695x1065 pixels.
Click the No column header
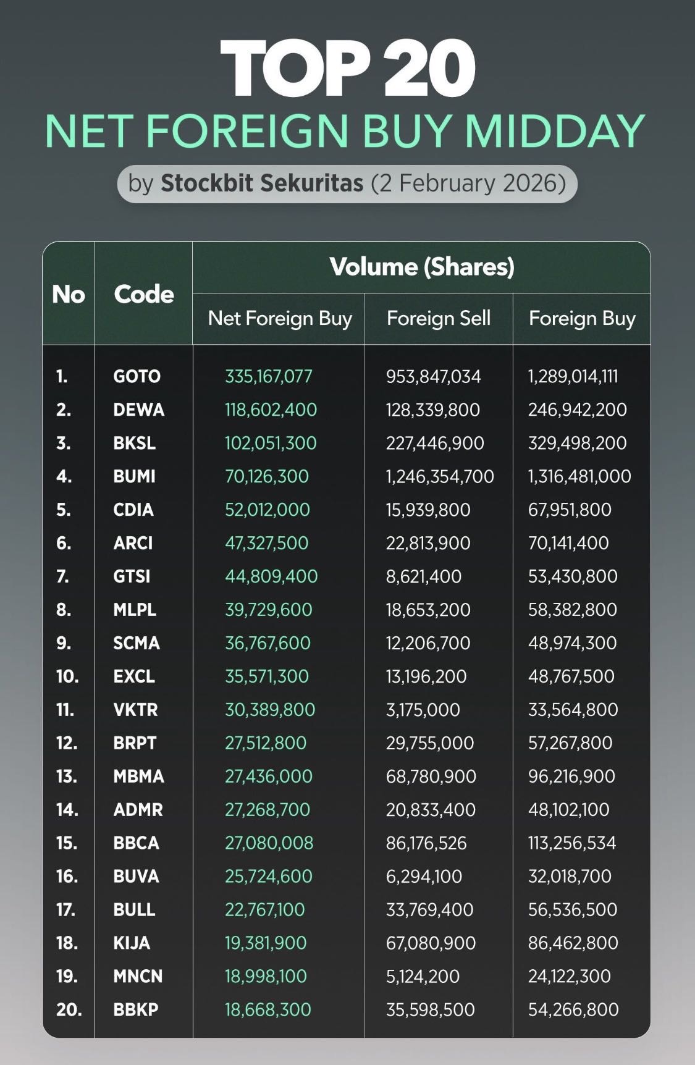[69, 294]
